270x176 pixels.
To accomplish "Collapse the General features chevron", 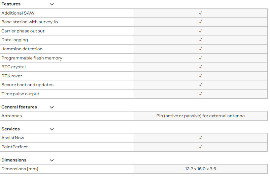I will 52,107.
